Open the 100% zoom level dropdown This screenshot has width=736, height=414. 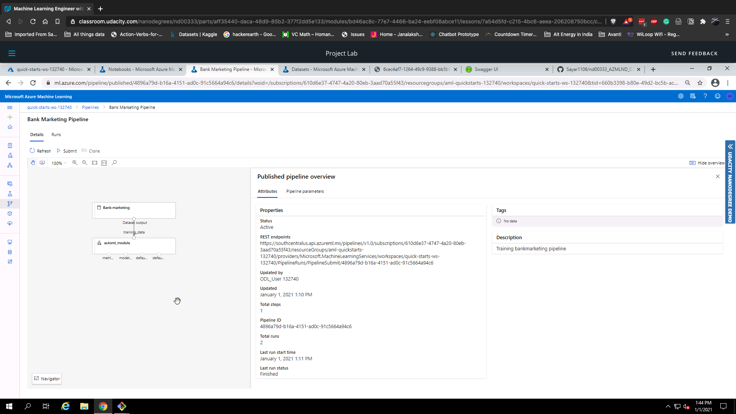[x=59, y=163]
